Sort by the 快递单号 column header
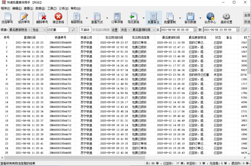 point(60,37)
